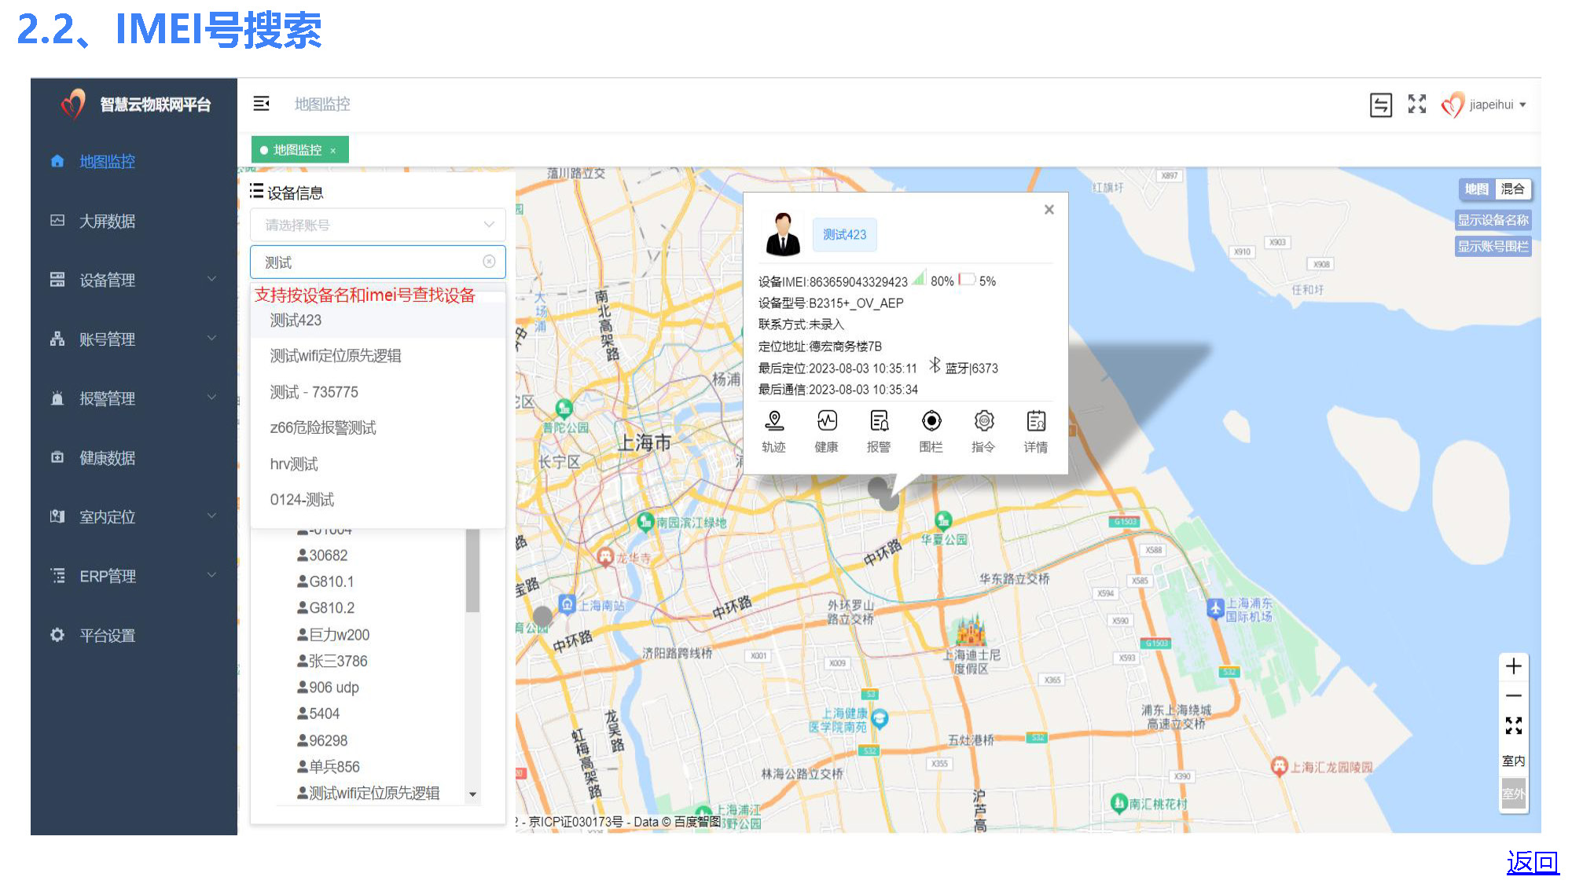The height and width of the screenshot is (884, 1572).
Task: Follow the 返回 link
Action: [x=1533, y=862]
